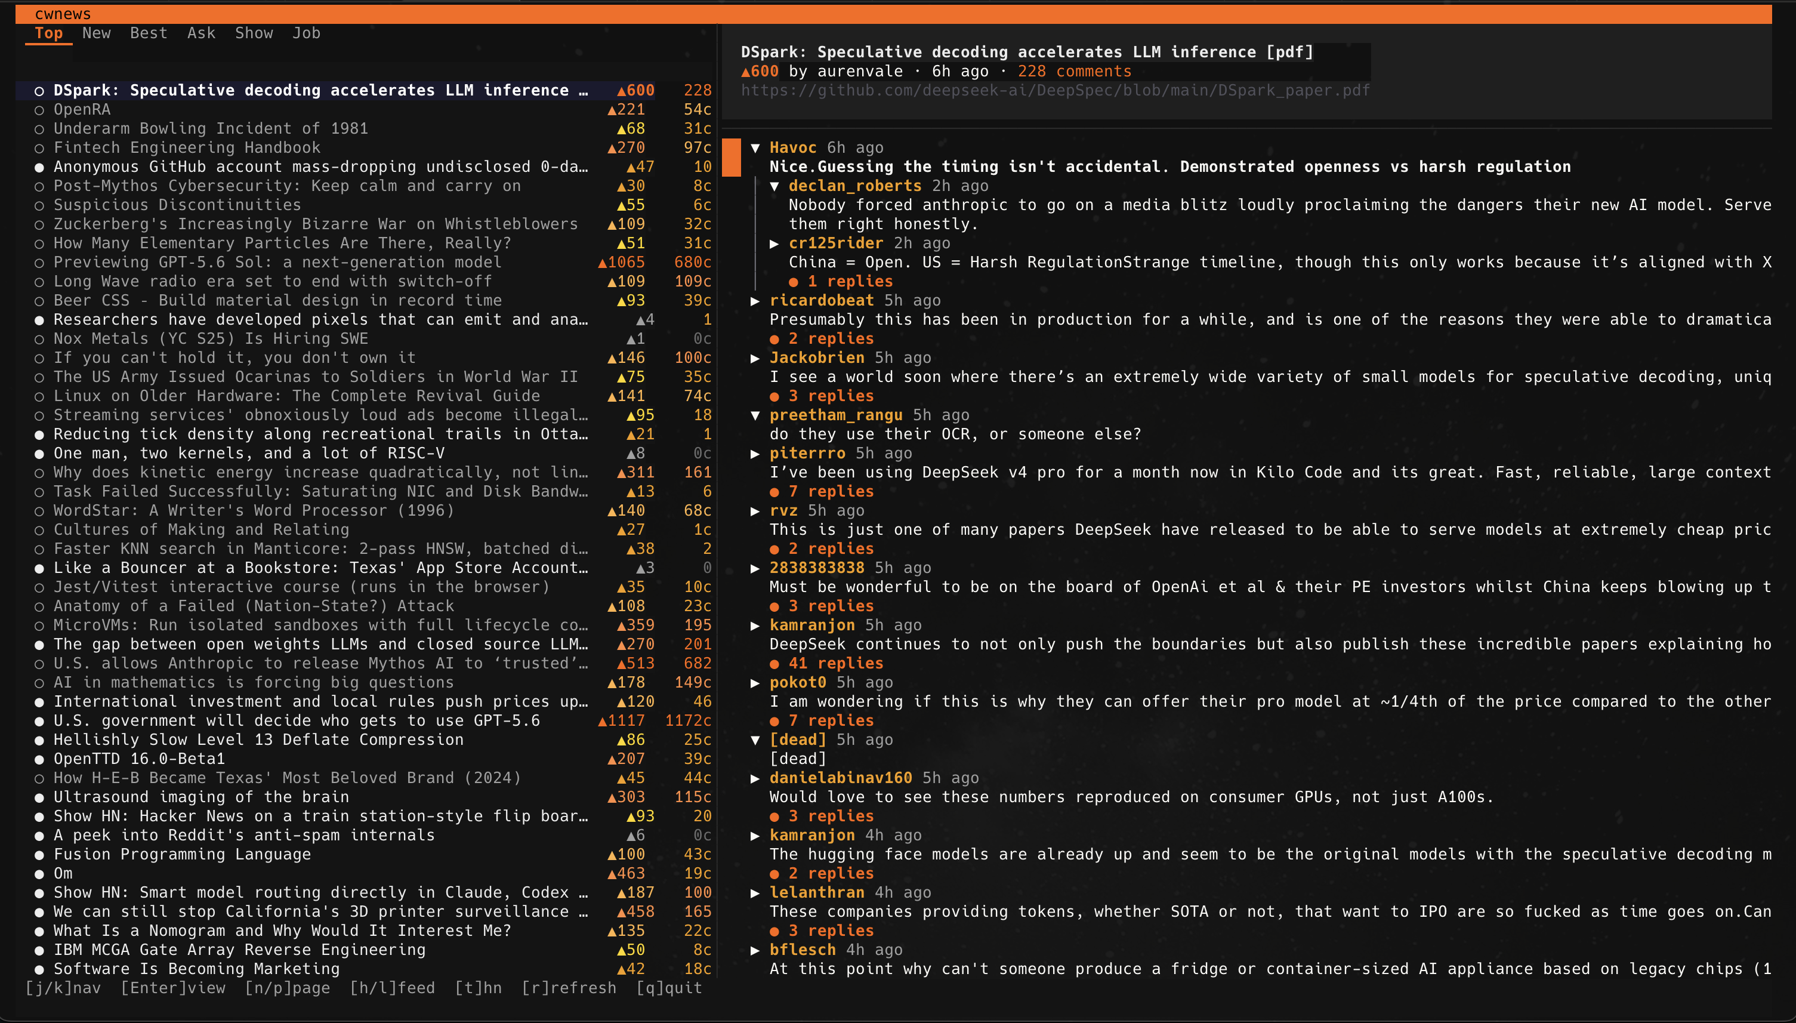The width and height of the screenshot is (1796, 1023).
Task: Click the 600 upvote arrow in story header
Action: 745,72
